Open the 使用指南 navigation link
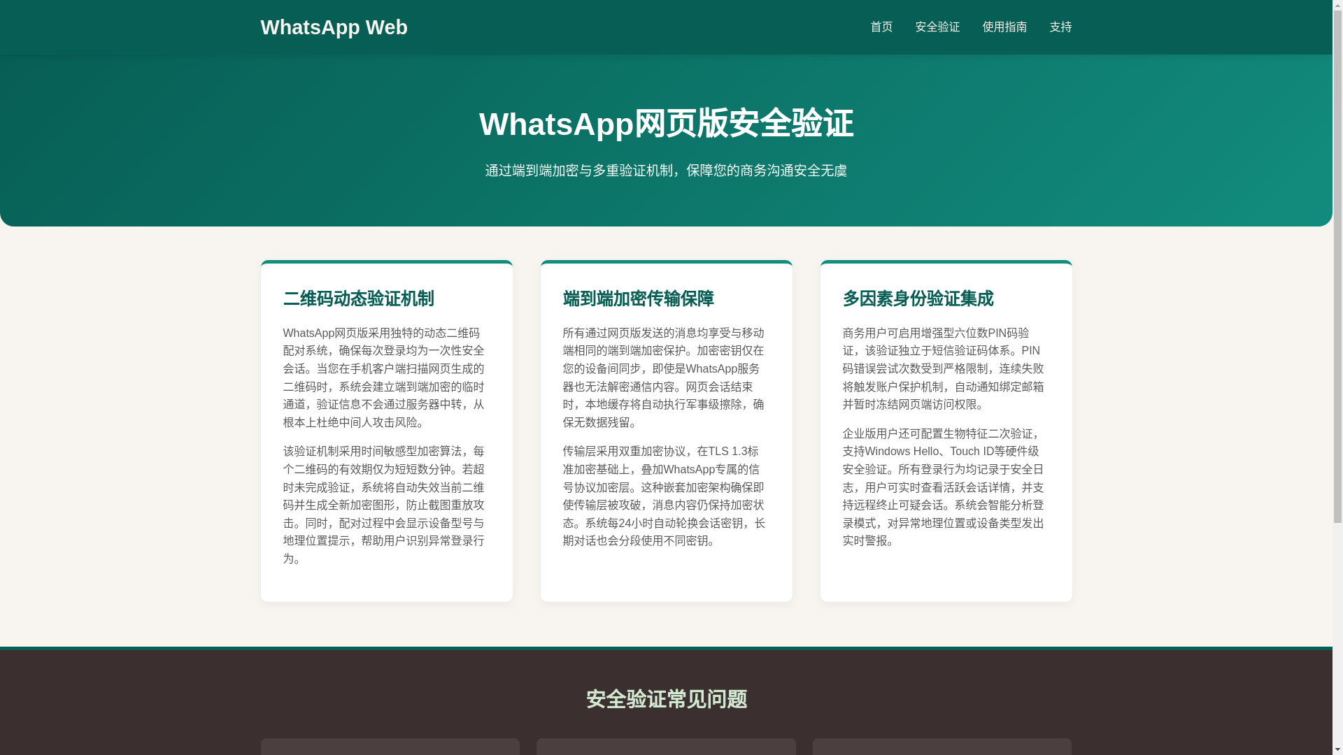The width and height of the screenshot is (1343, 755). coord(1004,27)
